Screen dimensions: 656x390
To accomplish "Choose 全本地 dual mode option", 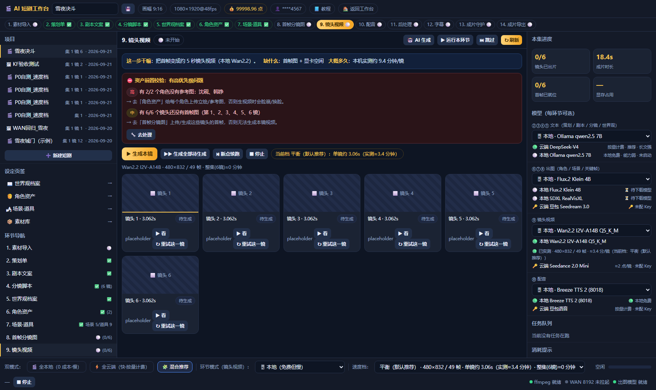I will coord(57,367).
